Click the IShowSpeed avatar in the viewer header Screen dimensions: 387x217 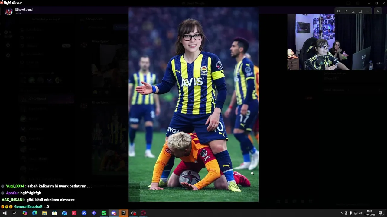pos(9,11)
